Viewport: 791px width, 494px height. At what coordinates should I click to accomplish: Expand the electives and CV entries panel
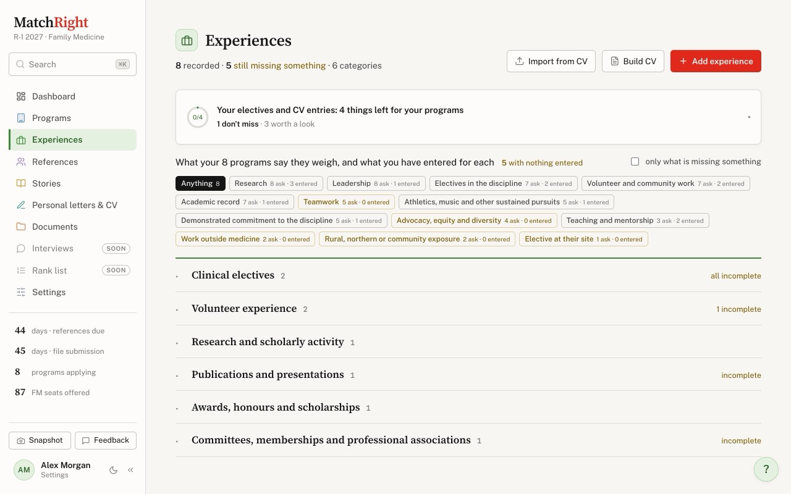[468, 117]
